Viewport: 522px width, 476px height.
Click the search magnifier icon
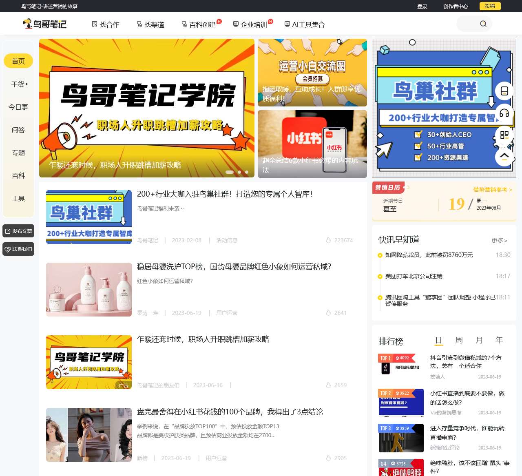click(x=483, y=24)
